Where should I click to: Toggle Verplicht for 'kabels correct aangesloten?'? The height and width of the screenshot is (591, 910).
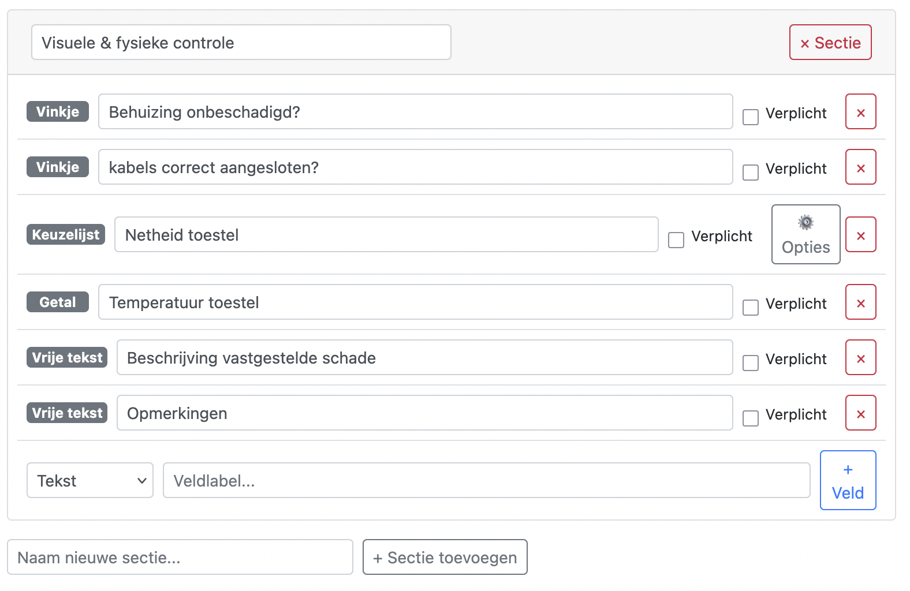[750, 173]
